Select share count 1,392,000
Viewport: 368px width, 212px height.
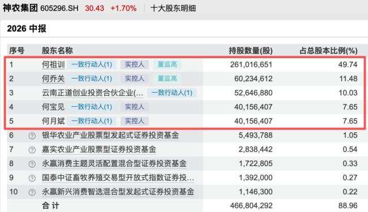pyautogui.click(x=255, y=178)
